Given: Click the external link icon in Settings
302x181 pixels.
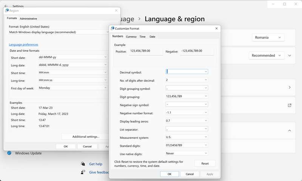Looking at the screenshot, I should click(x=290, y=105).
